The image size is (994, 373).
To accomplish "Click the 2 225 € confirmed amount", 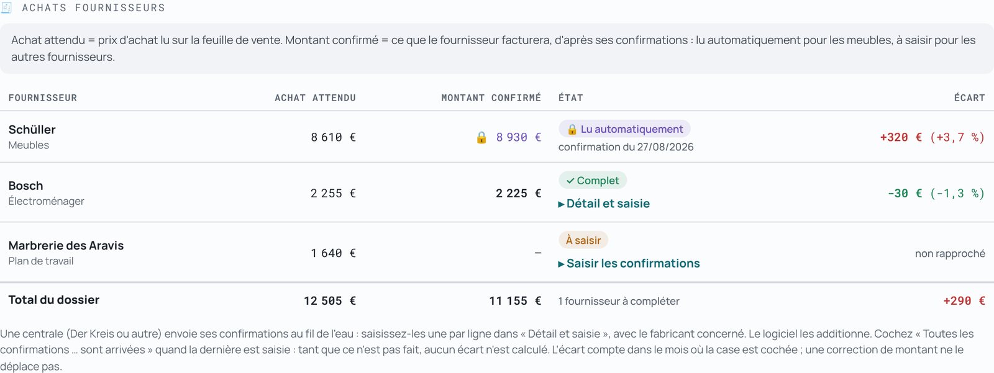I will point(518,193).
